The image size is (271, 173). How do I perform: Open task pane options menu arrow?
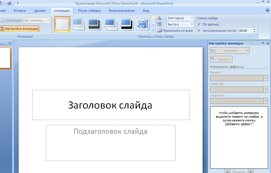click(263, 43)
